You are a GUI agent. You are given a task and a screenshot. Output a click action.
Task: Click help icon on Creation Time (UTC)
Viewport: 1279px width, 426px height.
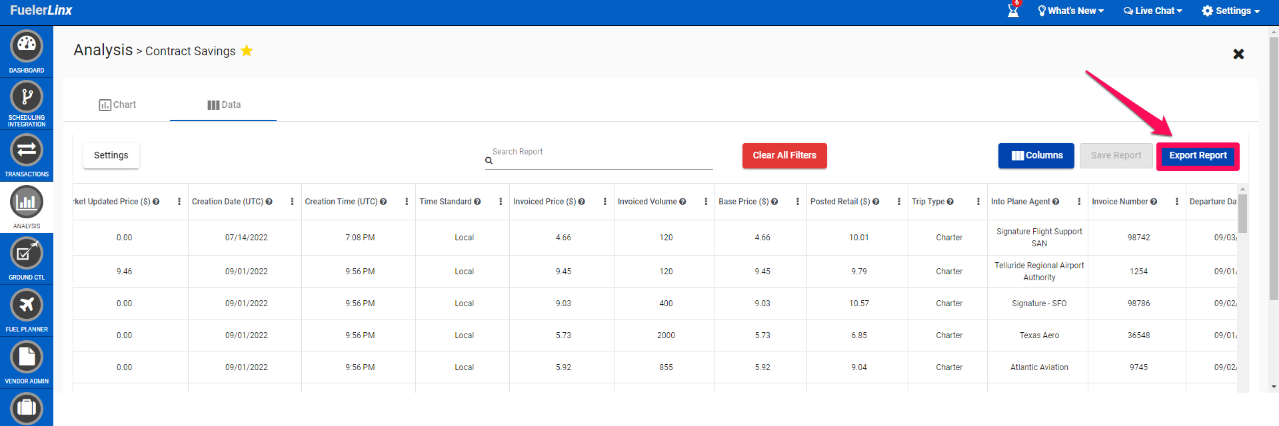(383, 202)
